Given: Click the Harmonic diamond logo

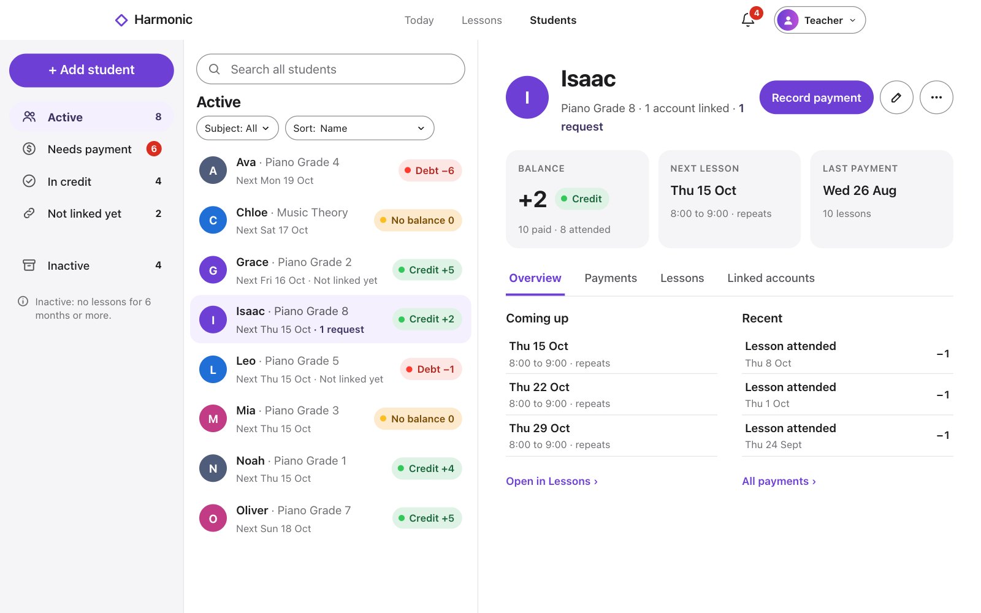Looking at the screenshot, I should [x=121, y=20].
